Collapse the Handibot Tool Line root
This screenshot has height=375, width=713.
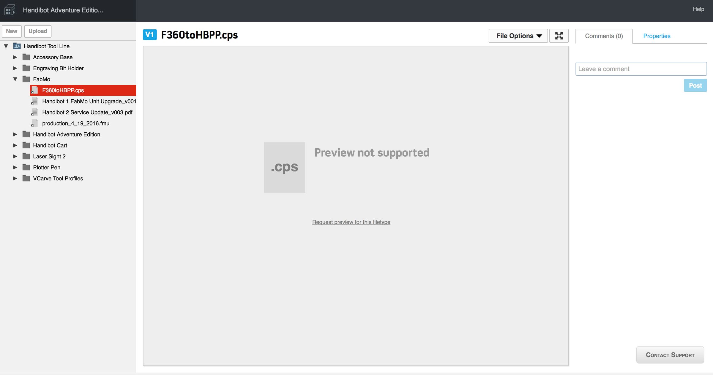(6, 46)
